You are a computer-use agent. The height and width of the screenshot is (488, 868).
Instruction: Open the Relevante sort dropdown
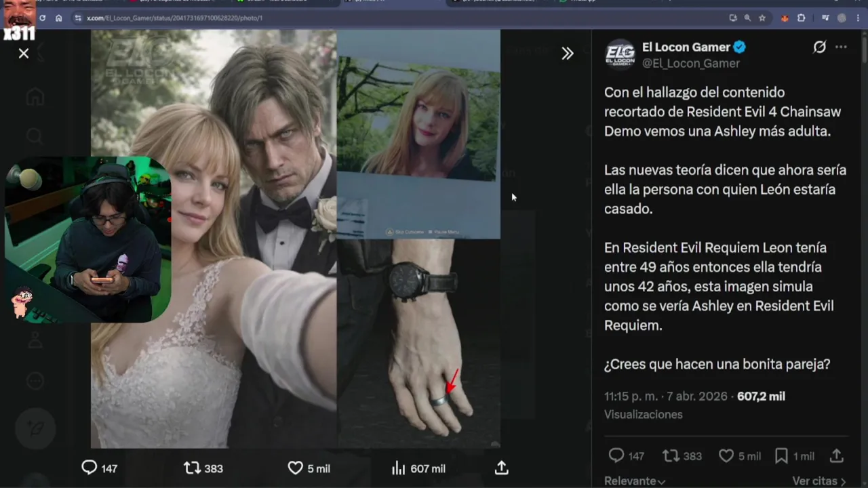pyautogui.click(x=635, y=481)
